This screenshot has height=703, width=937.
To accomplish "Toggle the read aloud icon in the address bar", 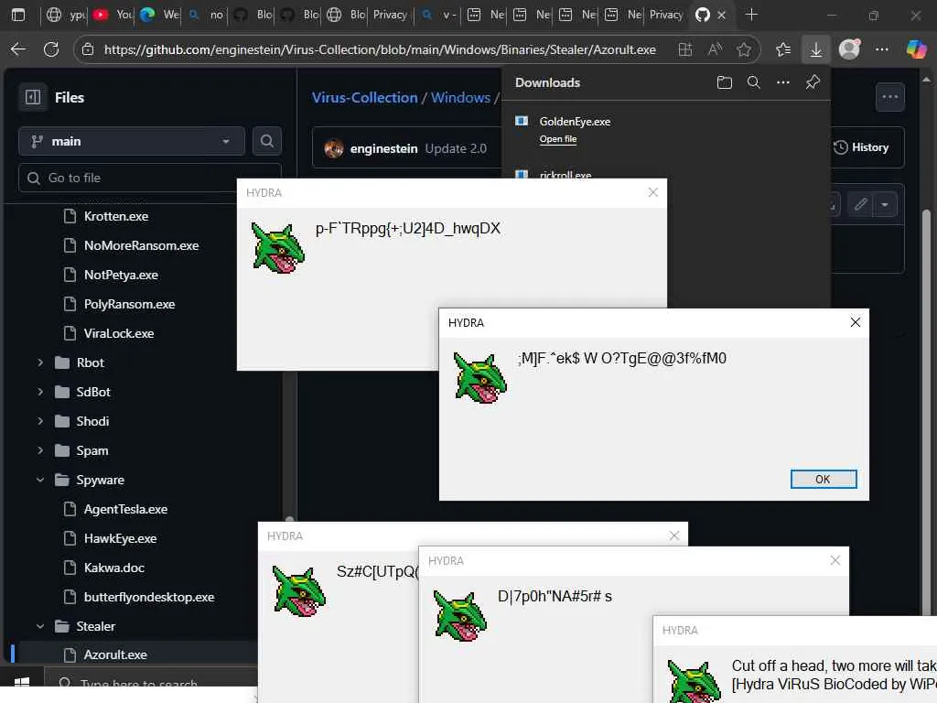I will click(715, 49).
